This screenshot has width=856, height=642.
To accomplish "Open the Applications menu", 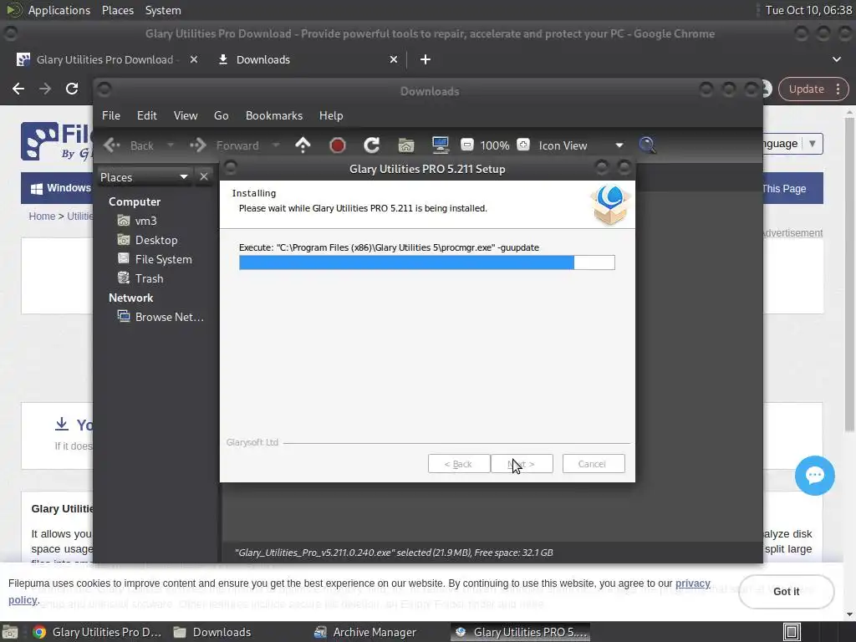I will pos(59,10).
